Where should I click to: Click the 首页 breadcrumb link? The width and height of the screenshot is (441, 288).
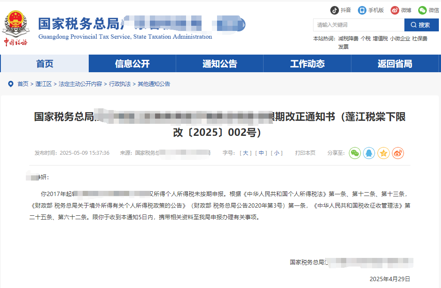point(23,84)
